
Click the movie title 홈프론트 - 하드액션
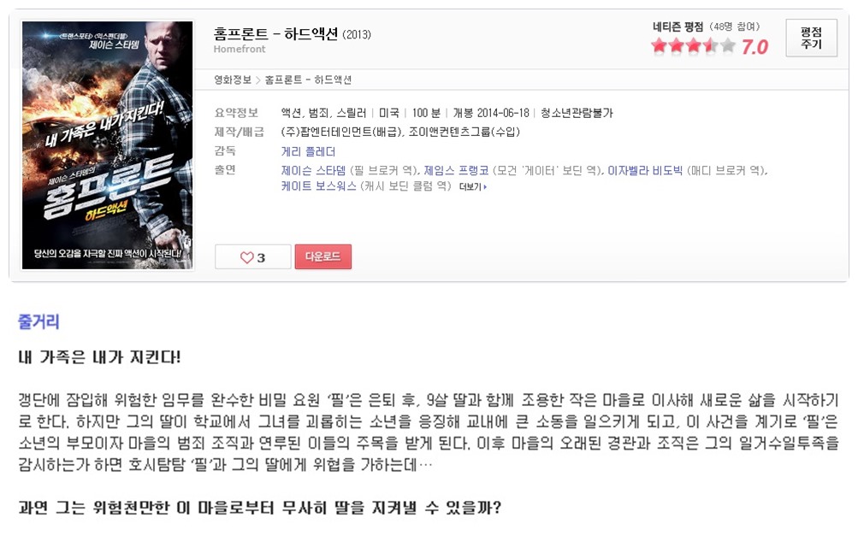tap(275, 34)
